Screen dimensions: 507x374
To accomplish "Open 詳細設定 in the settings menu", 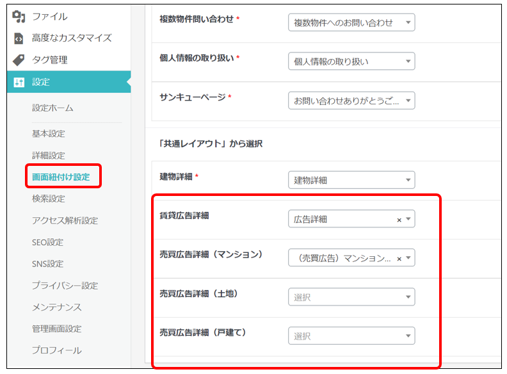I will coord(49,156).
